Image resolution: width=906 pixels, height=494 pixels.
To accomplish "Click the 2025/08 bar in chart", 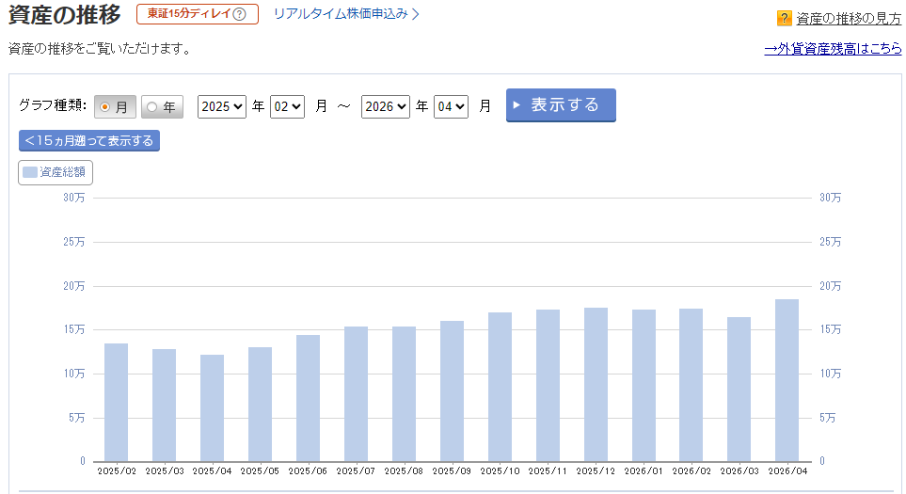I will click(404, 393).
